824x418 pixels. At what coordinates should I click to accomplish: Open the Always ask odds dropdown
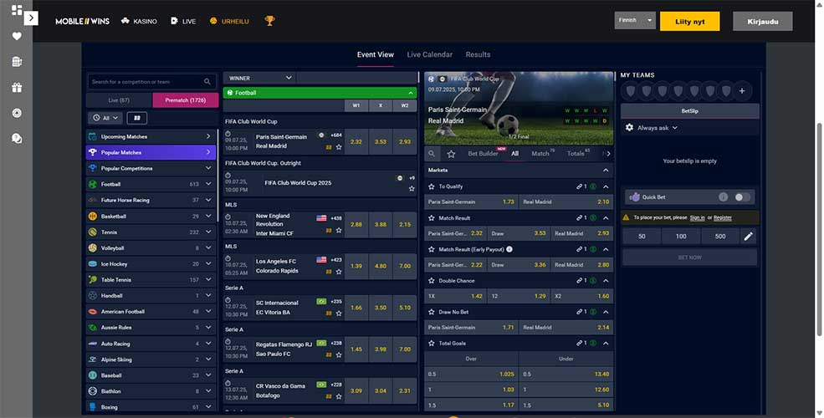[x=657, y=128]
